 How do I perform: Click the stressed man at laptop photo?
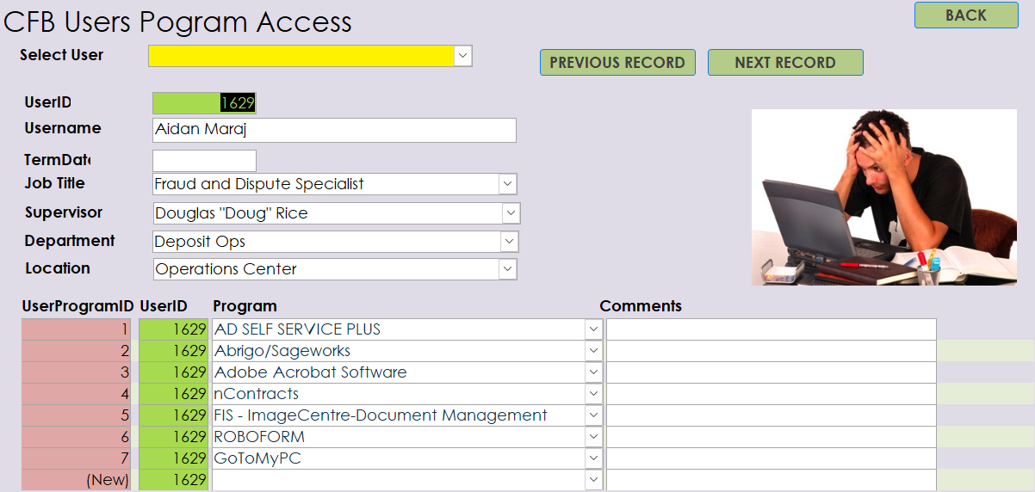click(883, 197)
